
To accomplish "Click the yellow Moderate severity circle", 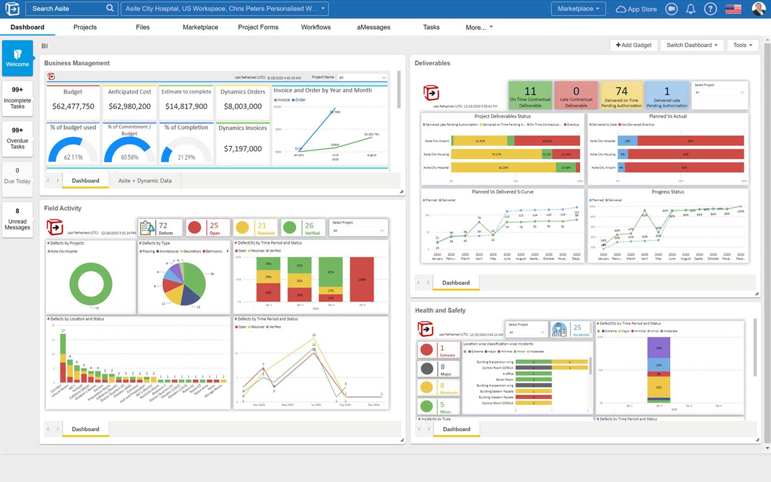I will click(x=426, y=388).
